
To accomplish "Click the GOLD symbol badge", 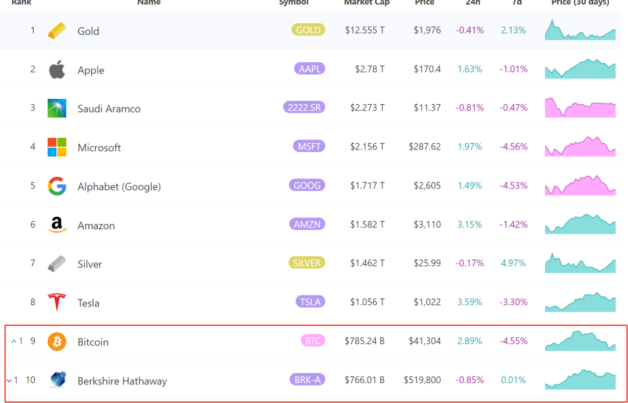I will [x=308, y=30].
